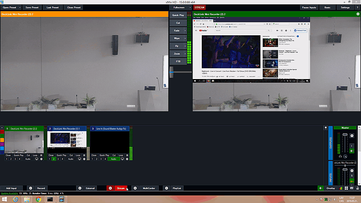The image size is (361, 203).
Task: Open settings gear for PlayList
Action: [x=166, y=188]
